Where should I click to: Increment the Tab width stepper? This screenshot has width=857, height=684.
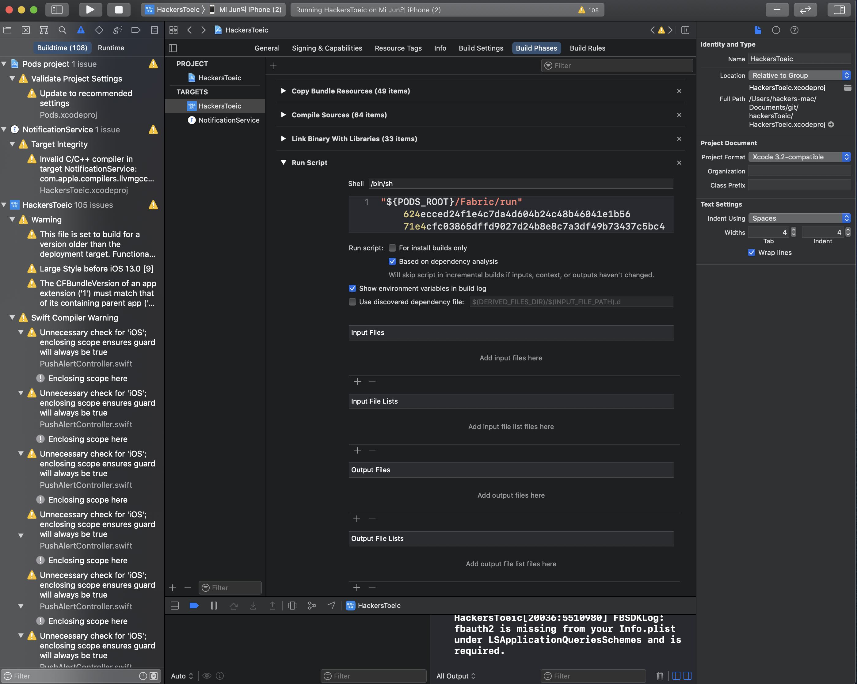pyautogui.click(x=794, y=230)
